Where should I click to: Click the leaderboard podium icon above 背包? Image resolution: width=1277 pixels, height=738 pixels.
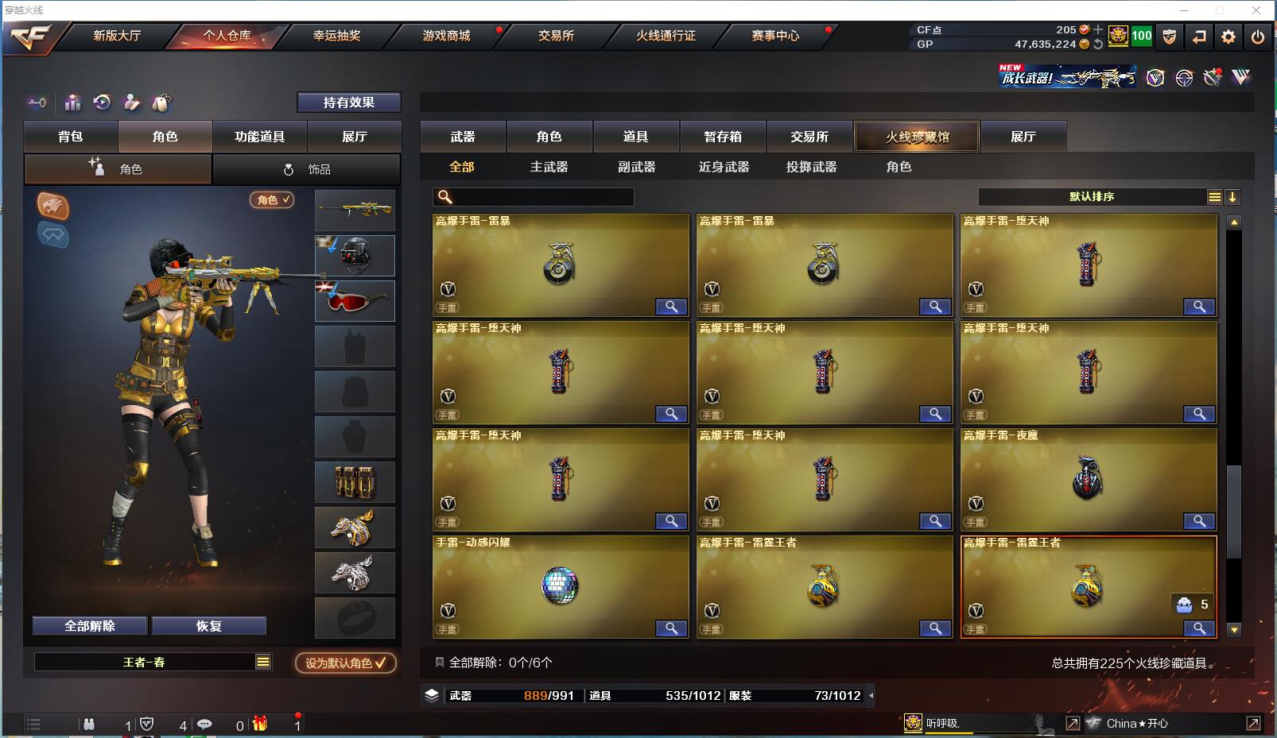(x=72, y=102)
